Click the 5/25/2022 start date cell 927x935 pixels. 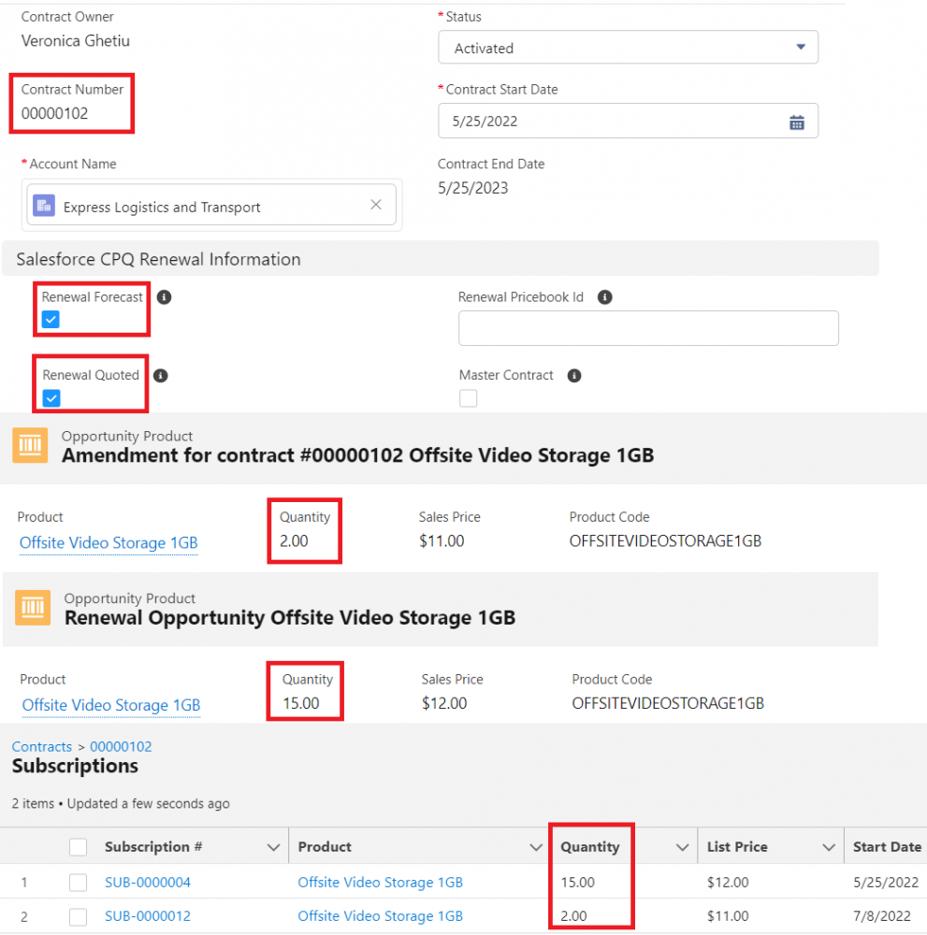tap(886, 883)
